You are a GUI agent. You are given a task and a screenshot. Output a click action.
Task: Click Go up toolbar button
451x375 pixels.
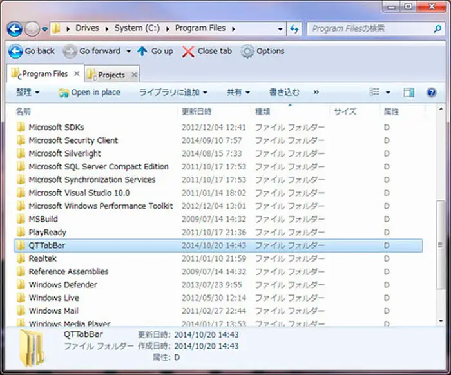[155, 51]
